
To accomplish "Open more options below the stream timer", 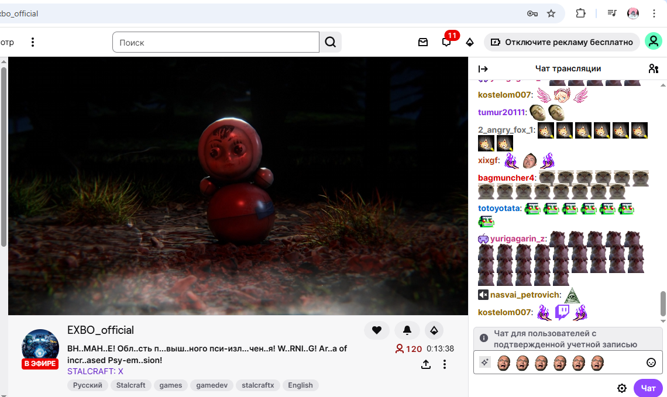I will tap(445, 364).
